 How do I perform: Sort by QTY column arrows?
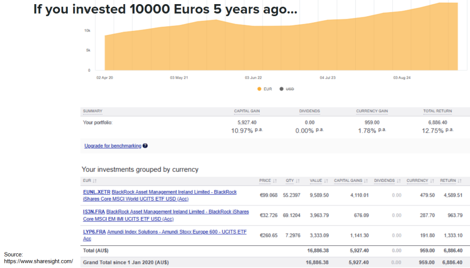point(297,181)
